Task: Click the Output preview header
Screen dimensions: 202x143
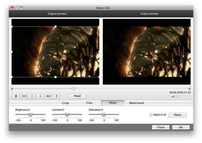Action: point(149,14)
